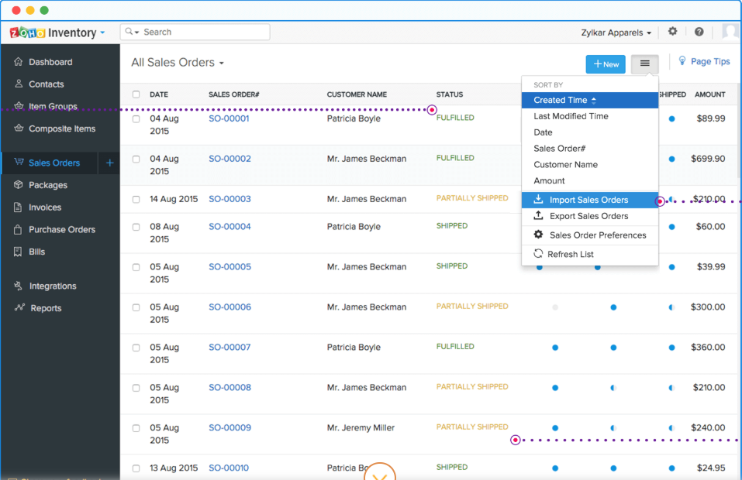742x480 pixels.
Task: Click the Dashboard icon in the sidebar
Action: 19,62
